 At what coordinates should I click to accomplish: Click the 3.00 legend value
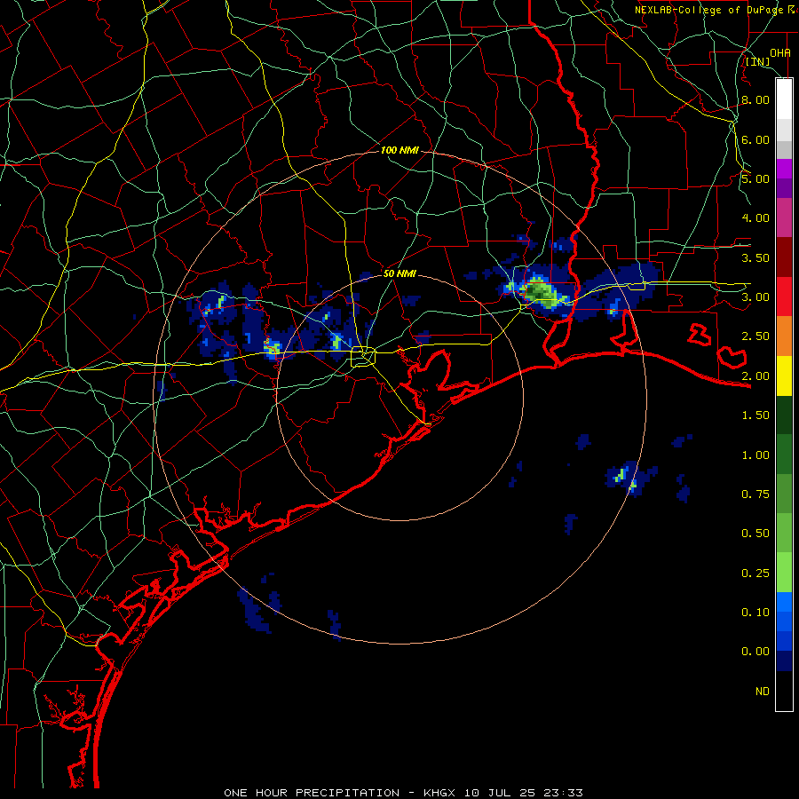755,297
